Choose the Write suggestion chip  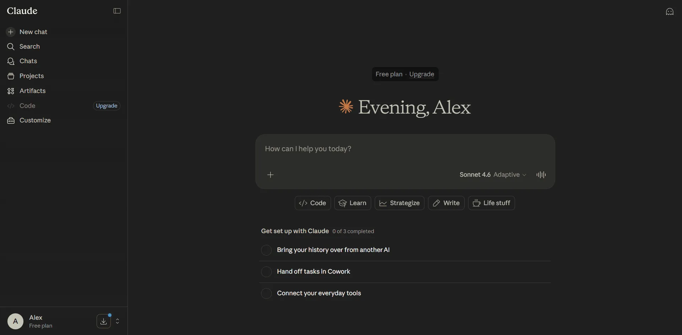click(x=446, y=203)
